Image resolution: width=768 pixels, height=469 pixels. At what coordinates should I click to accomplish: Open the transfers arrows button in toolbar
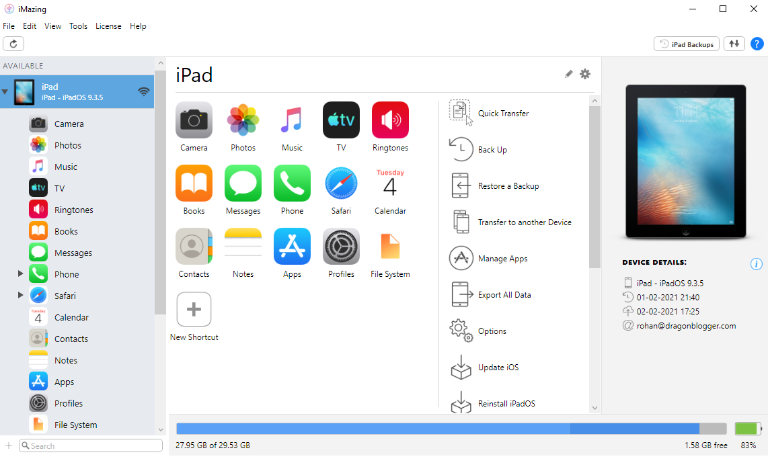pos(734,44)
